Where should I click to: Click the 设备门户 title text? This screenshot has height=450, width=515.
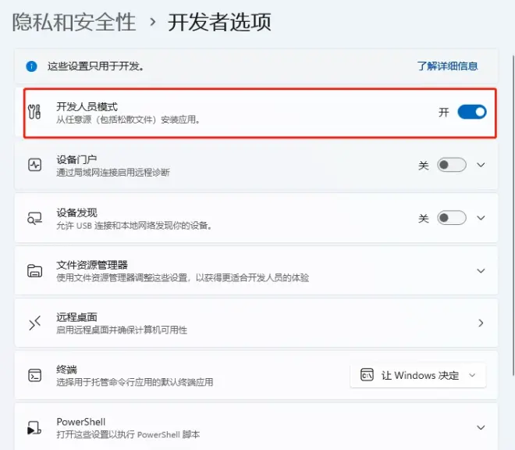tap(76, 159)
